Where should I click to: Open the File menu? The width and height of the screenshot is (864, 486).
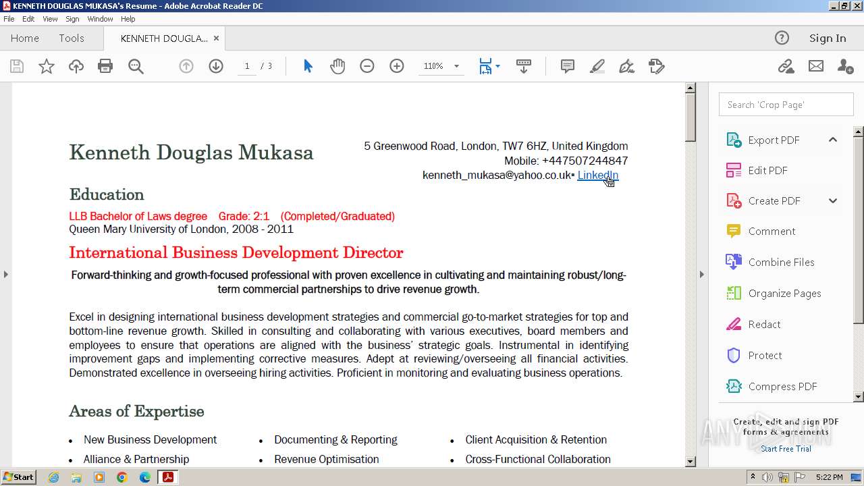tap(9, 19)
